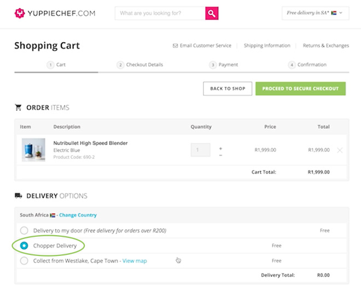361x285 pixels.
Task: Click the 'Product Code: 690-2' text
Action: (x=74, y=157)
